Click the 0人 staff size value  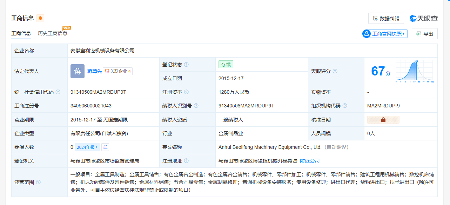pos(371,133)
